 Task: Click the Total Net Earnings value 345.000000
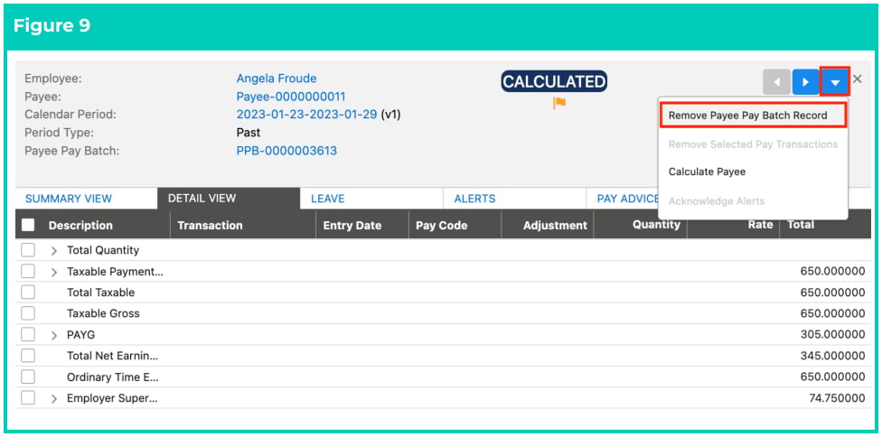(832, 356)
